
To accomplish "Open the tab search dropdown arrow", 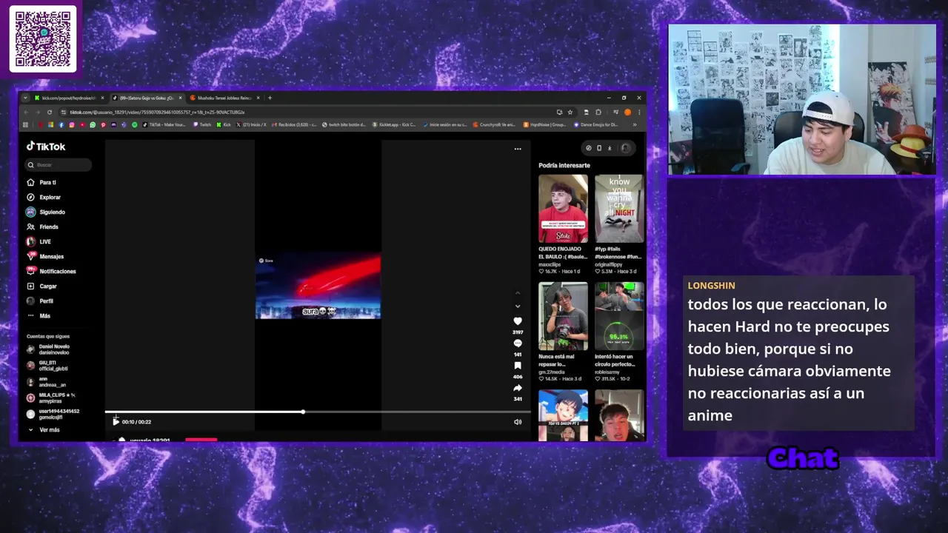I will point(25,98).
